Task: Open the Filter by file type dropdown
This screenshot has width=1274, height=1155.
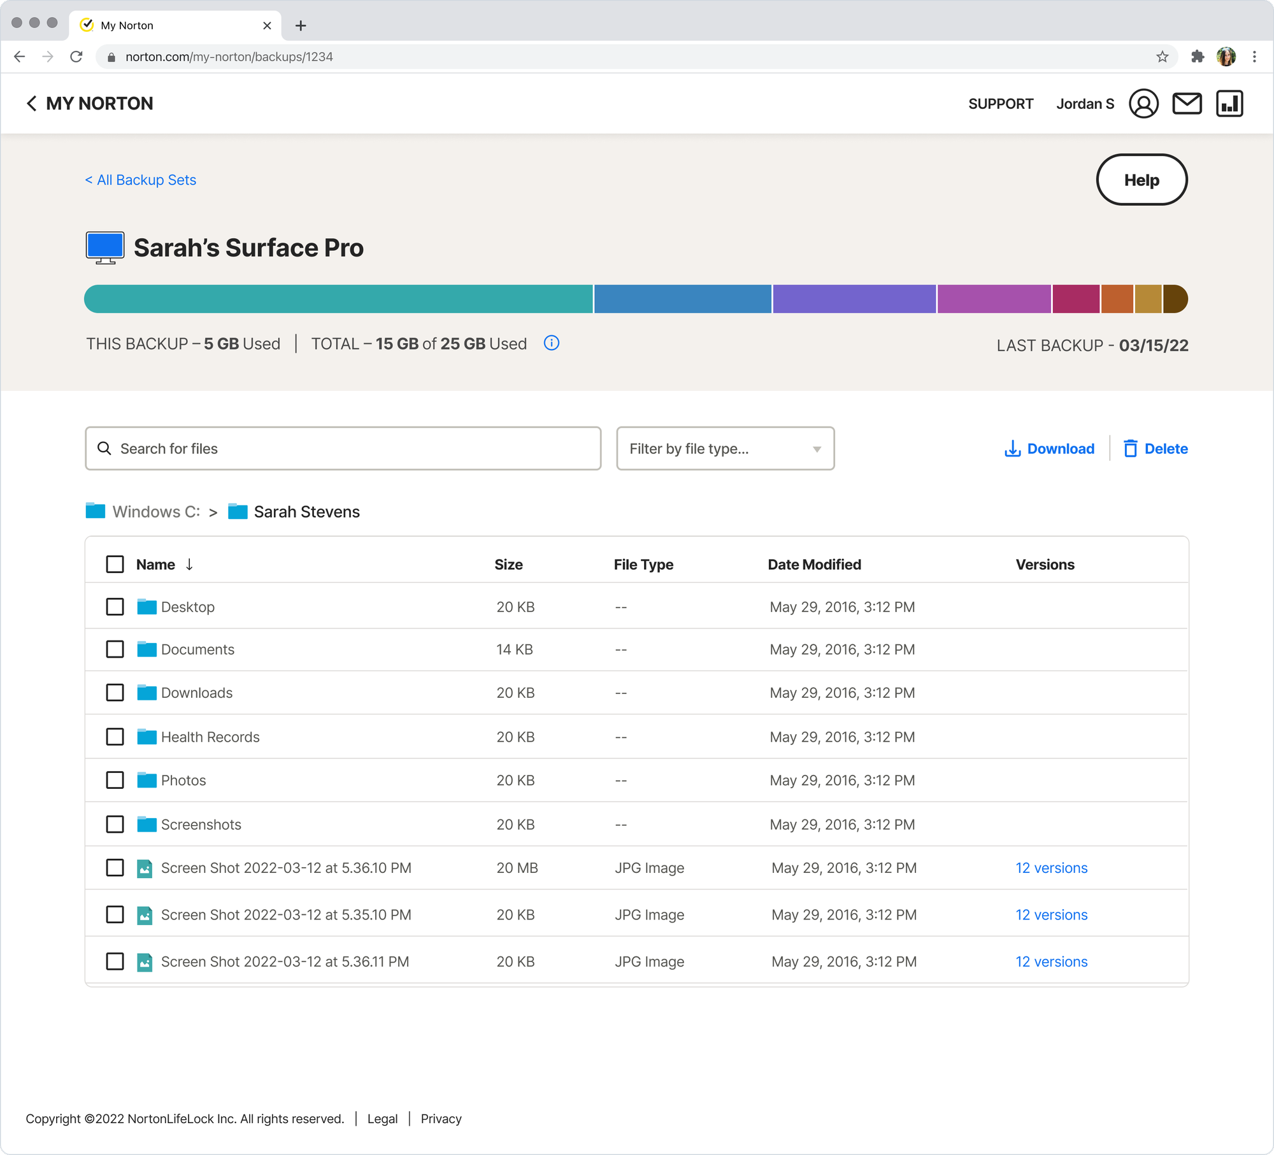Action: click(726, 448)
